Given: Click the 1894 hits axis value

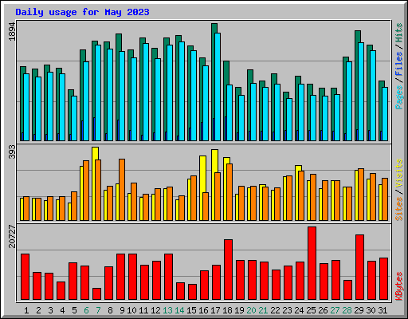Looking at the screenshot, I should (x=12, y=32).
